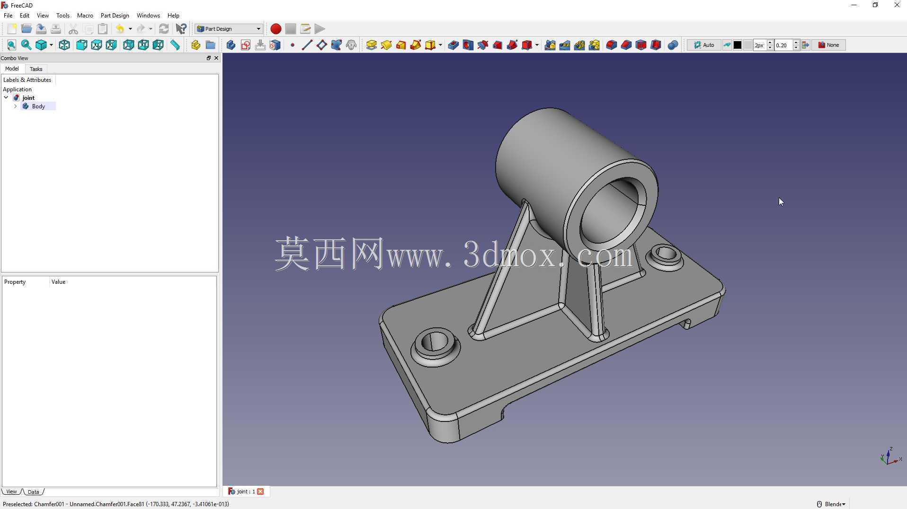This screenshot has width=907, height=509.
Task: Select the Fillet tool
Action: tap(612, 45)
